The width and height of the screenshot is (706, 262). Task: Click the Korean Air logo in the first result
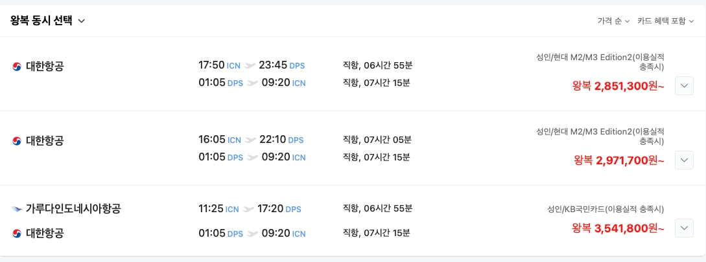click(17, 66)
